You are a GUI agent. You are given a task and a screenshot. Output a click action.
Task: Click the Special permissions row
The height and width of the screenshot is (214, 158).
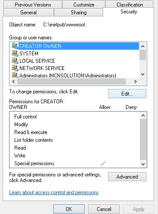(75, 163)
